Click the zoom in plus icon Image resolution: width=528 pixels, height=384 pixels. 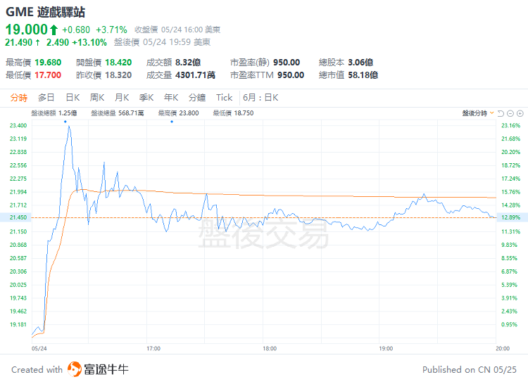pyautogui.click(x=520, y=113)
